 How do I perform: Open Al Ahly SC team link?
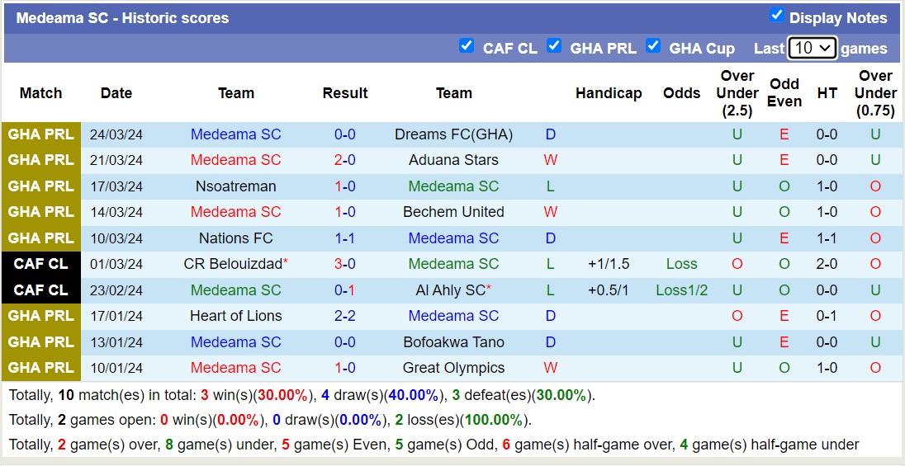point(450,290)
